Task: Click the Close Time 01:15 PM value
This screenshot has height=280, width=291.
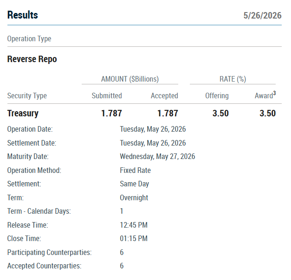Action: [x=134, y=238]
